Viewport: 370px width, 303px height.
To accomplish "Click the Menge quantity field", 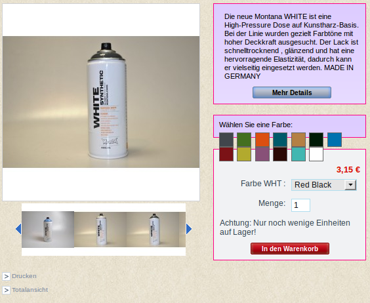I will point(300,205).
